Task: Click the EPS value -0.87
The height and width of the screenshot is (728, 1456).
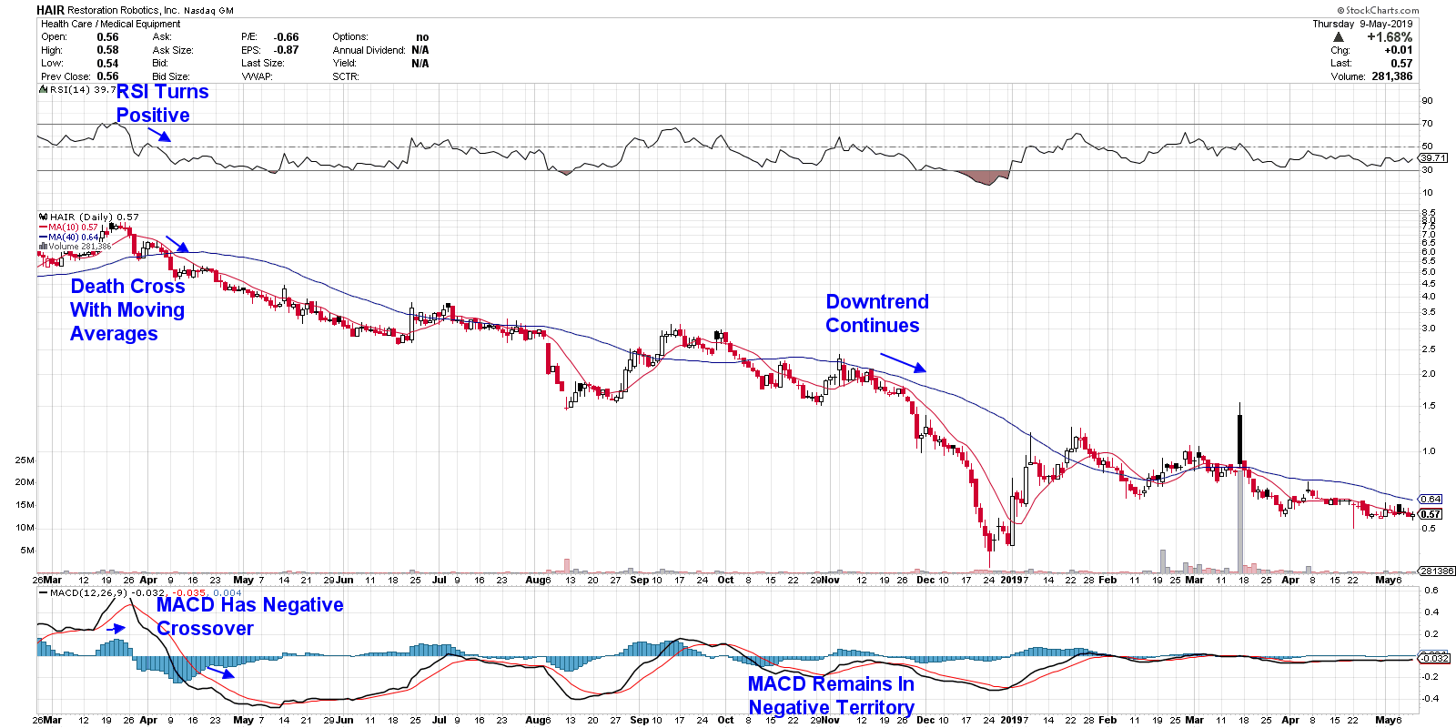Action: click(287, 50)
